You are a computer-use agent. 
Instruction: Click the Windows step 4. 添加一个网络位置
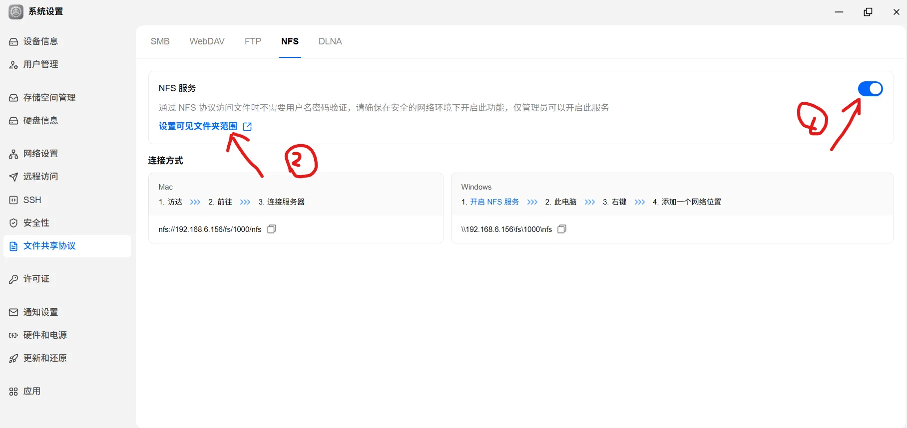coord(687,202)
